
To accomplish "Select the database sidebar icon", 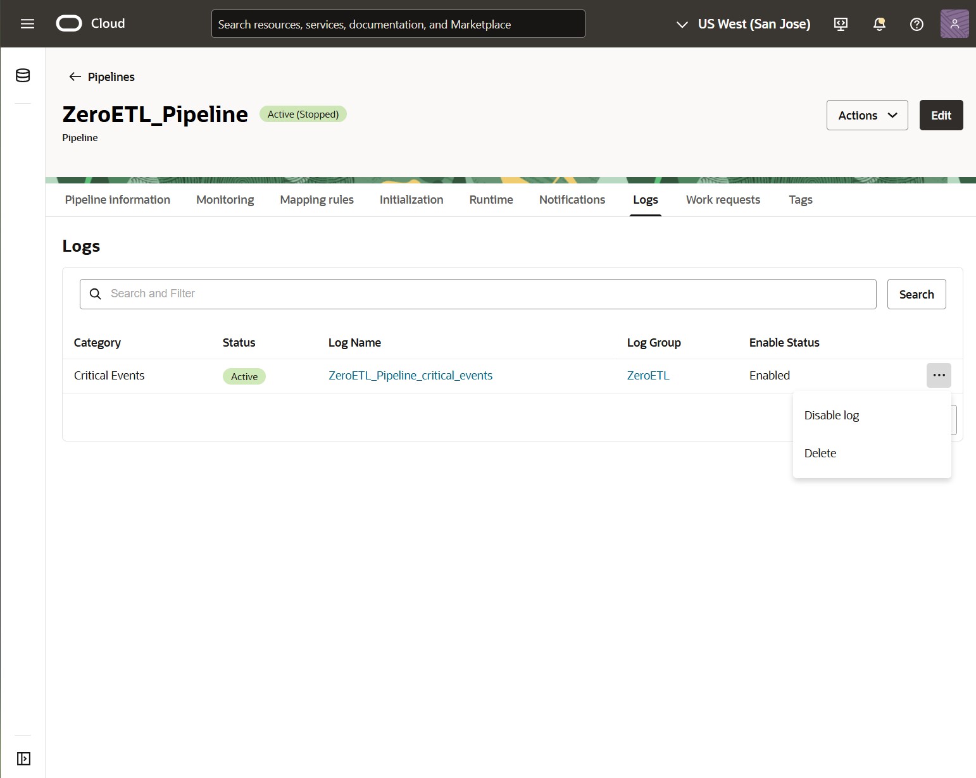I will pos(22,75).
